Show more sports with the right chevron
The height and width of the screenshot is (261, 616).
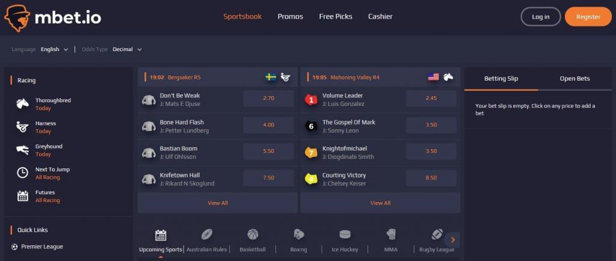point(452,240)
